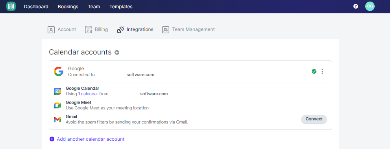Image resolution: width=390 pixels, height=149 pixels.
Task: Open the three-dot menu for Google account
Action: 322,71
